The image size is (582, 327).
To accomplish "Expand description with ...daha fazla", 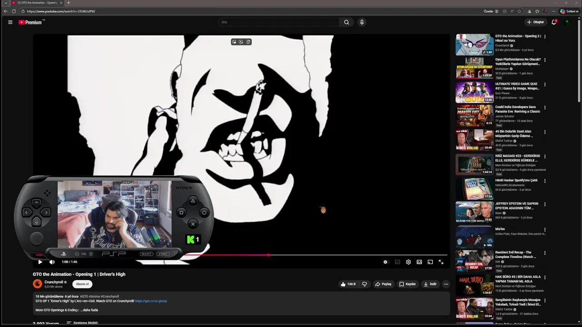I will (x=89, y=310).
